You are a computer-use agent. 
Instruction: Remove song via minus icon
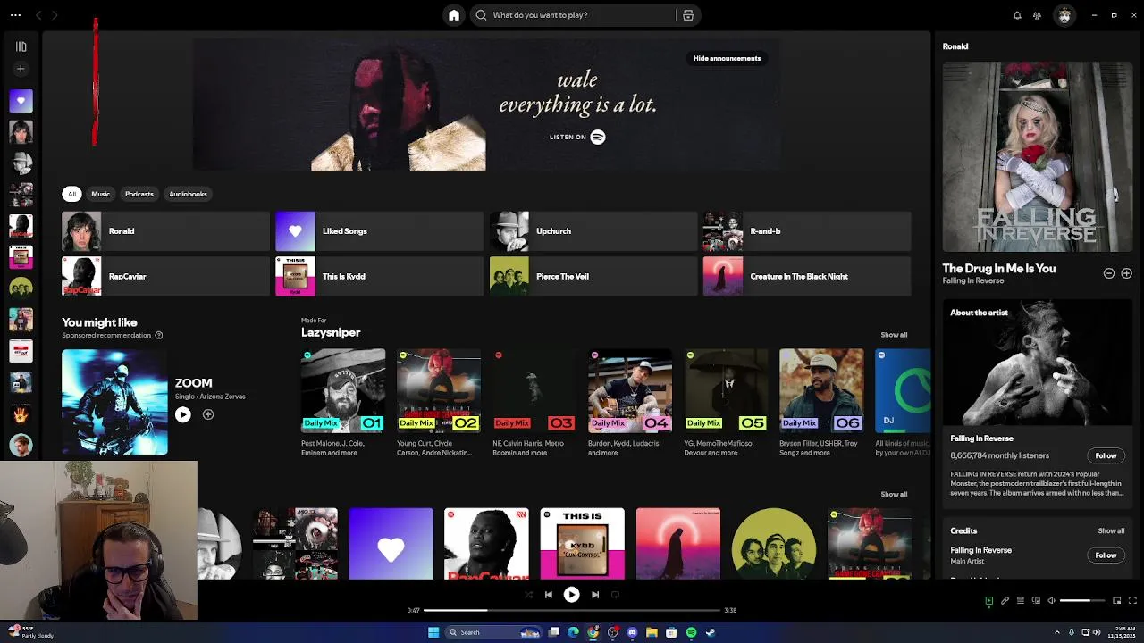pyautogui.click(x=1109, y=273)
